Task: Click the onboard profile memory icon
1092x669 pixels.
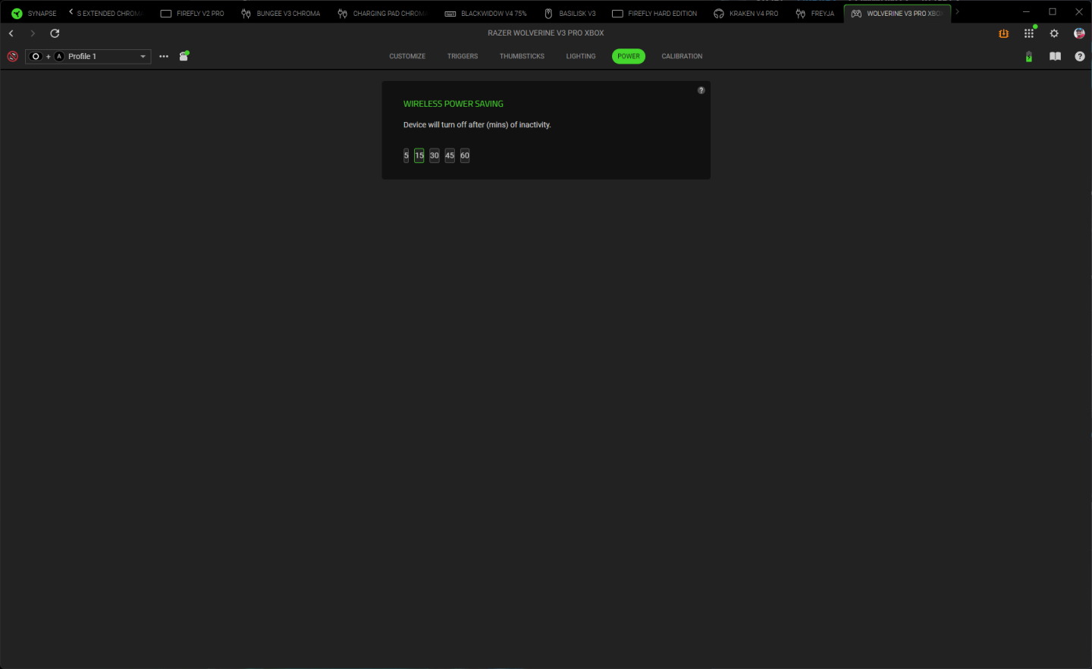Action: click(x=184, y=56)
